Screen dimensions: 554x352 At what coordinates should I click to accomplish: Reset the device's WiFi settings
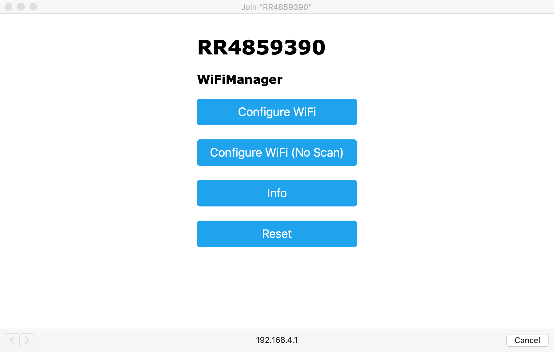pyautogui.click(x=277, y=234)
